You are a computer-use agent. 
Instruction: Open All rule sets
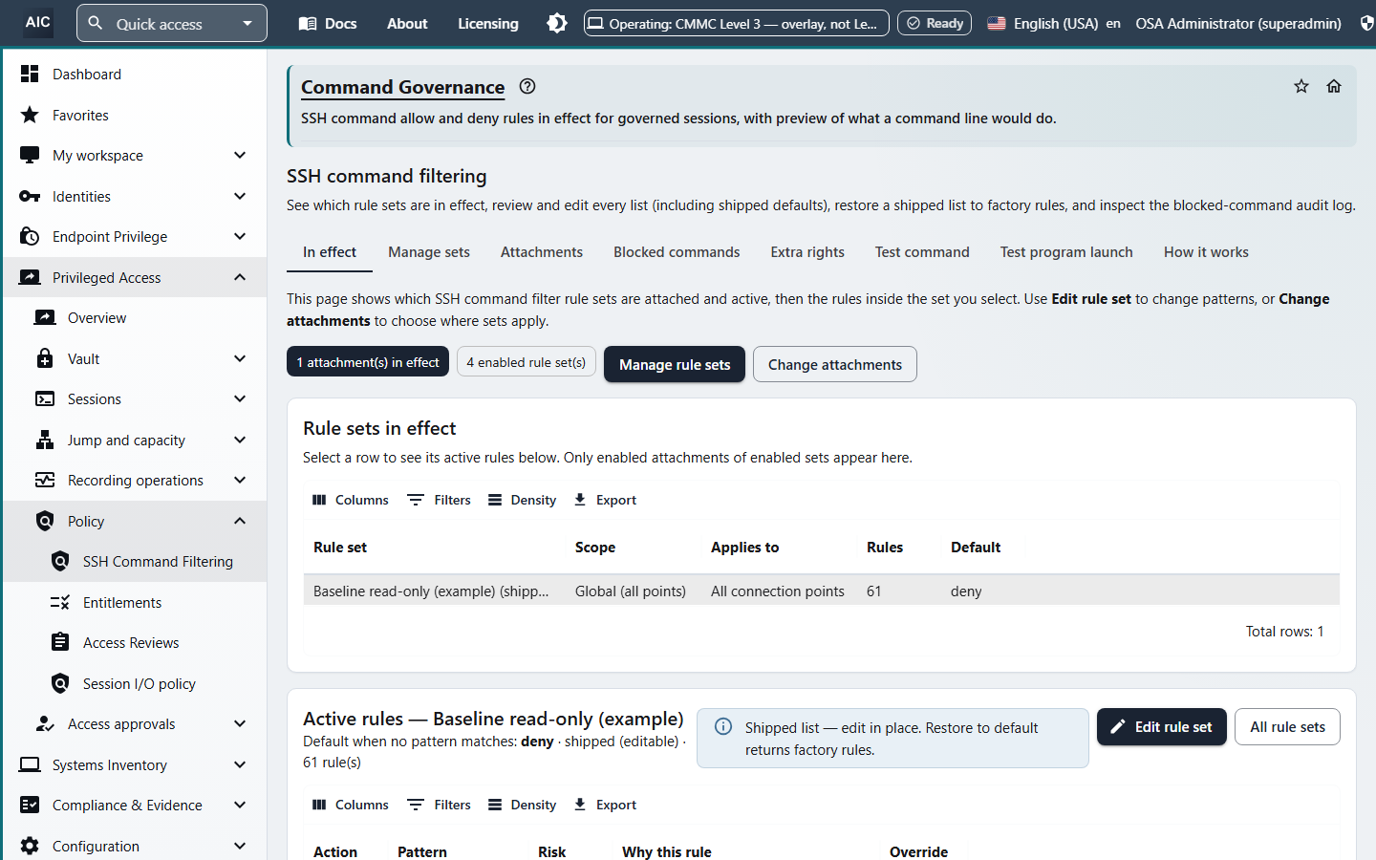click(1288, 727)
